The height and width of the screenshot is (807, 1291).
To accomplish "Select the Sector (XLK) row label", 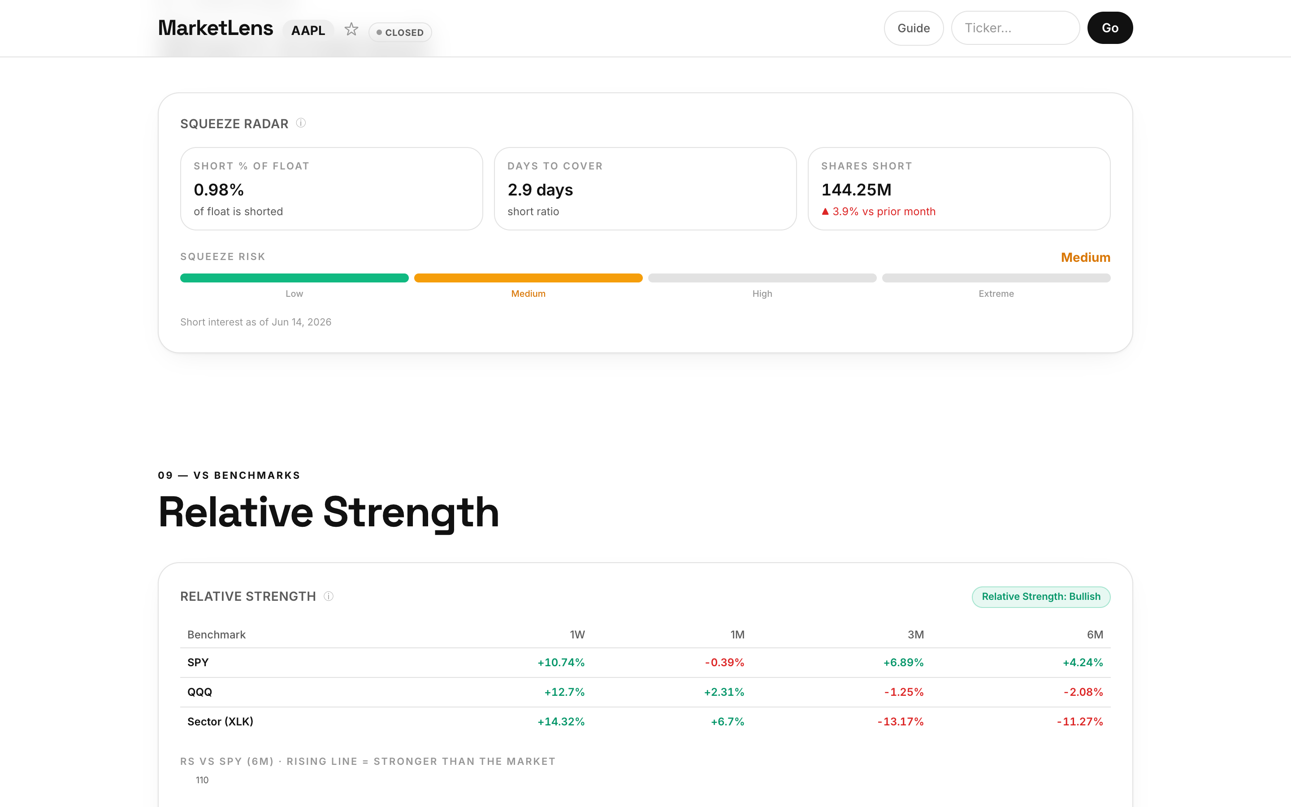I will (221, 722).
